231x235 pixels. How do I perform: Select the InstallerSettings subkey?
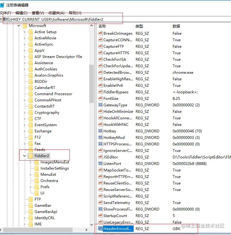55,168
